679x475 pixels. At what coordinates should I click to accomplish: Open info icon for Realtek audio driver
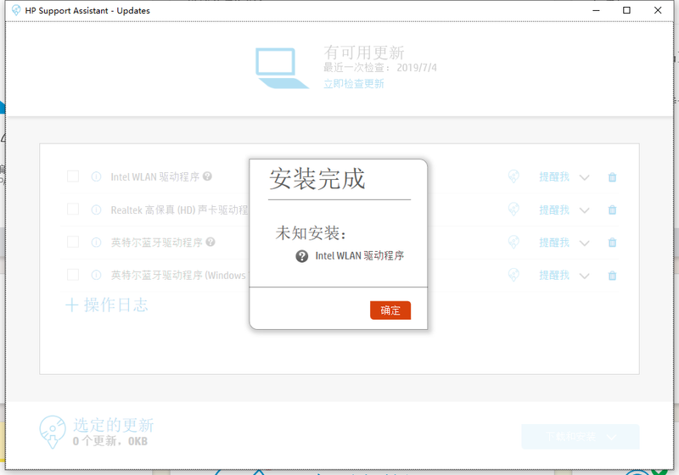[96, 210]
